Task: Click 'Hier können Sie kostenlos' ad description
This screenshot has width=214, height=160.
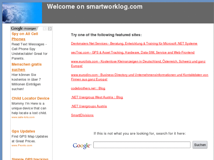Action: pyautogui.click(x=26, y=82)
